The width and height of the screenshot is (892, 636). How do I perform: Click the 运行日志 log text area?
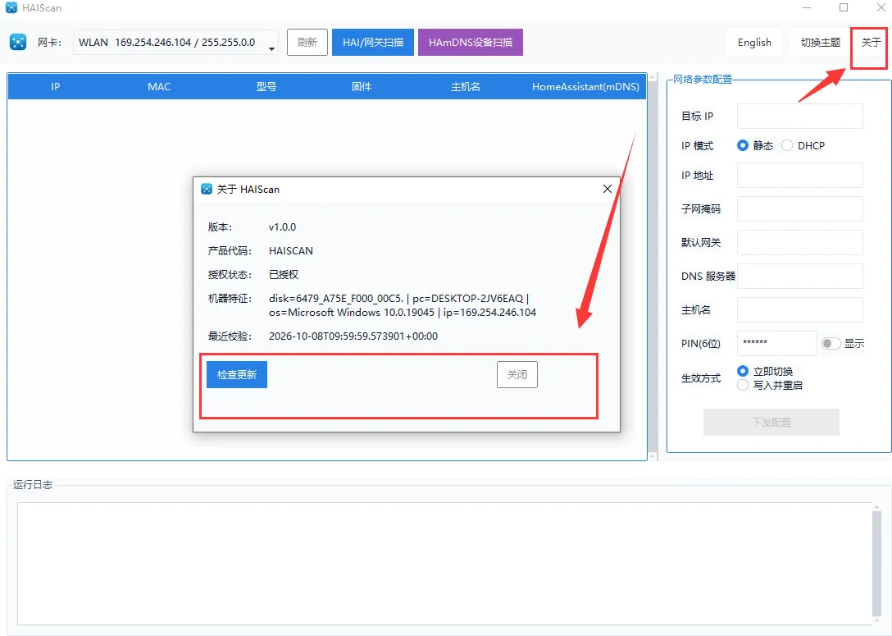(x=445, y=564)
